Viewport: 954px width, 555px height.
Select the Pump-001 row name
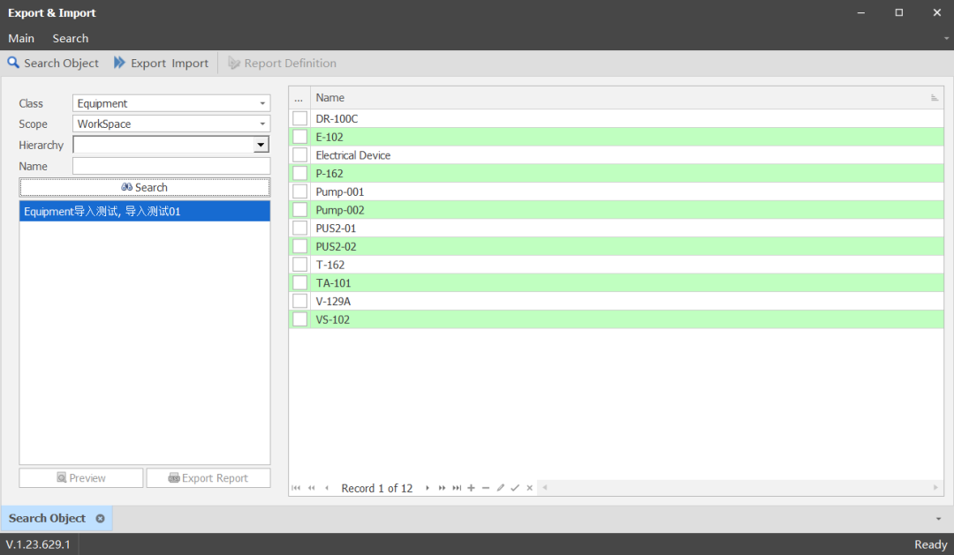[339, 191]
